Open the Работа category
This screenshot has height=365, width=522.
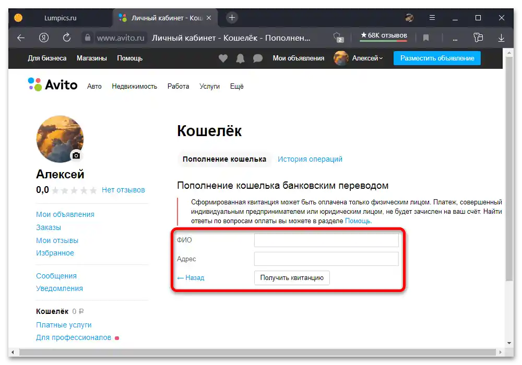178,87
